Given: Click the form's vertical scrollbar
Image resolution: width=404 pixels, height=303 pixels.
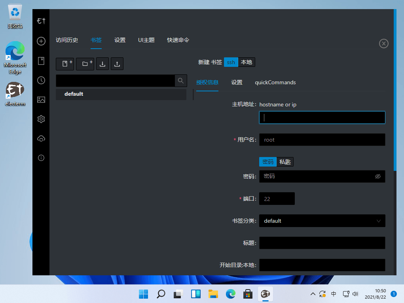Looking at the screenshot, I should (395, 90).
